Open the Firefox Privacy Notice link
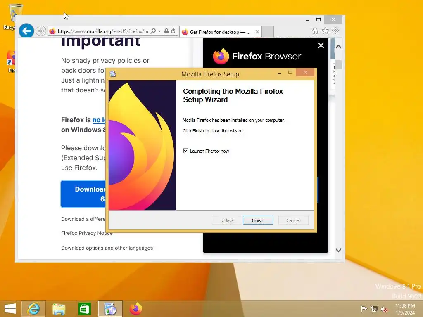 87,233
